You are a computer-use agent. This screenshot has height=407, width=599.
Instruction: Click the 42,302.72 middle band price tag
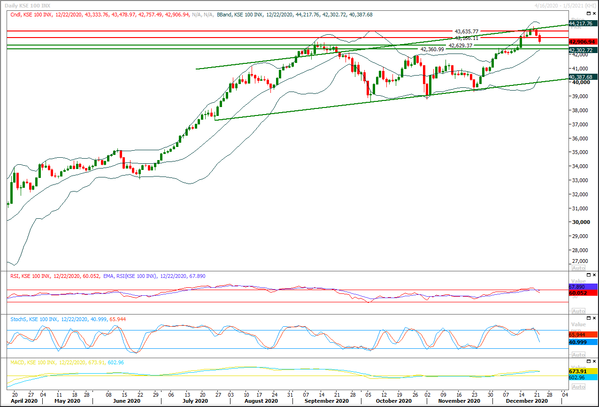coord(582,50)
